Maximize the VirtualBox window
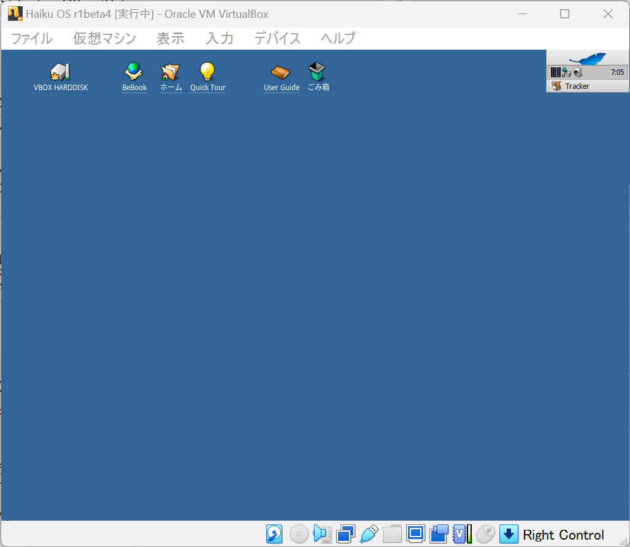 pos(564,14)
